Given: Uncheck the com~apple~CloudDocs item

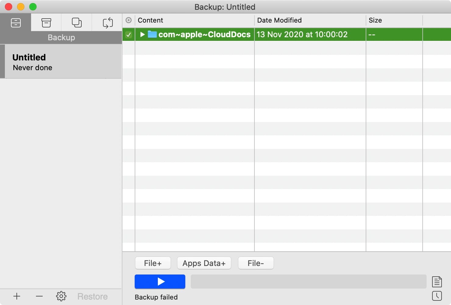Looking at the screenshot, I should [x=128, y=34].
